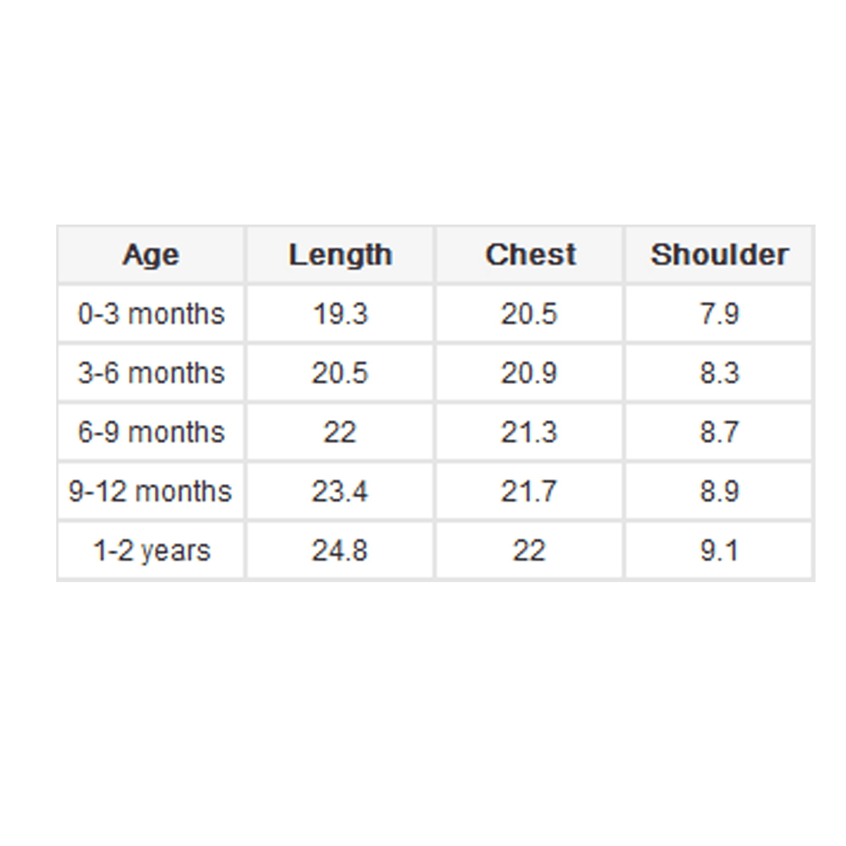Screen dimensions: 846x846
Task: Click the 20.9 chest value
Action: (529, 373)
